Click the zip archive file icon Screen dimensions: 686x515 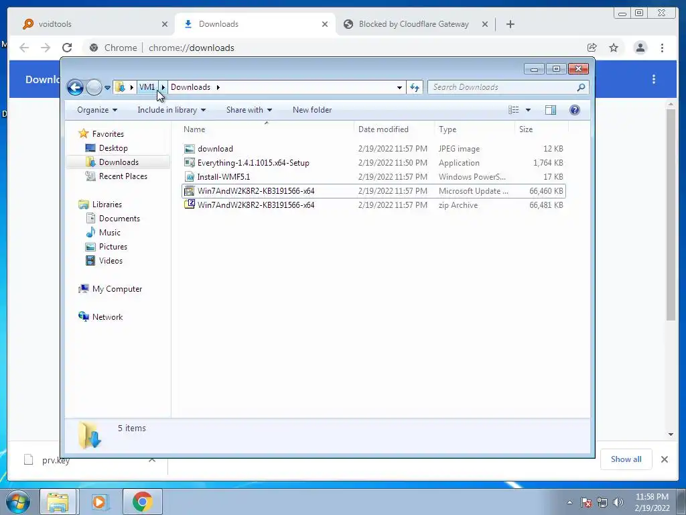(190, 205)
